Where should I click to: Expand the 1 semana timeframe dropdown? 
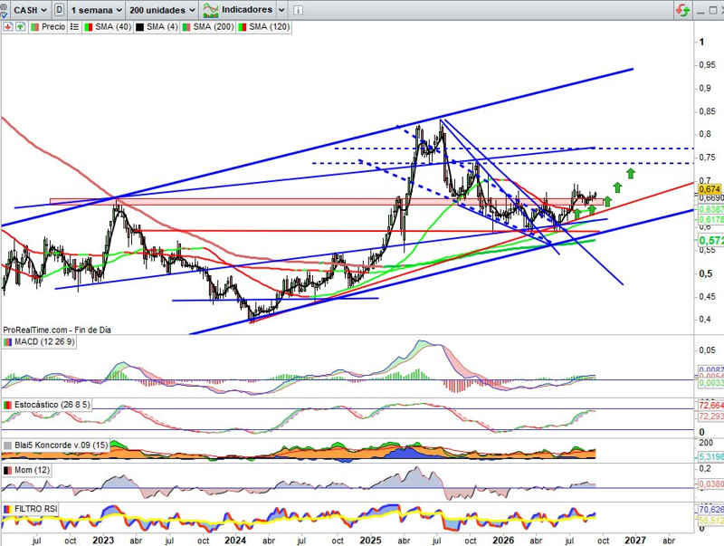[x=97, y=10]
